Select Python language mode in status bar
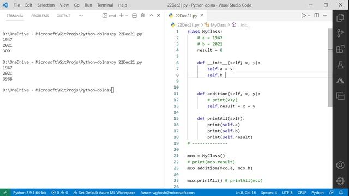This screenshot has height=196, width=349. (x=317, y=193)
